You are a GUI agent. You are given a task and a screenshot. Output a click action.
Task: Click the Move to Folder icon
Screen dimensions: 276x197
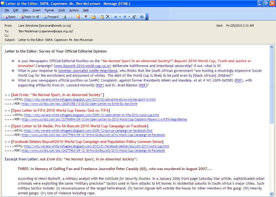tap(94, 17)
